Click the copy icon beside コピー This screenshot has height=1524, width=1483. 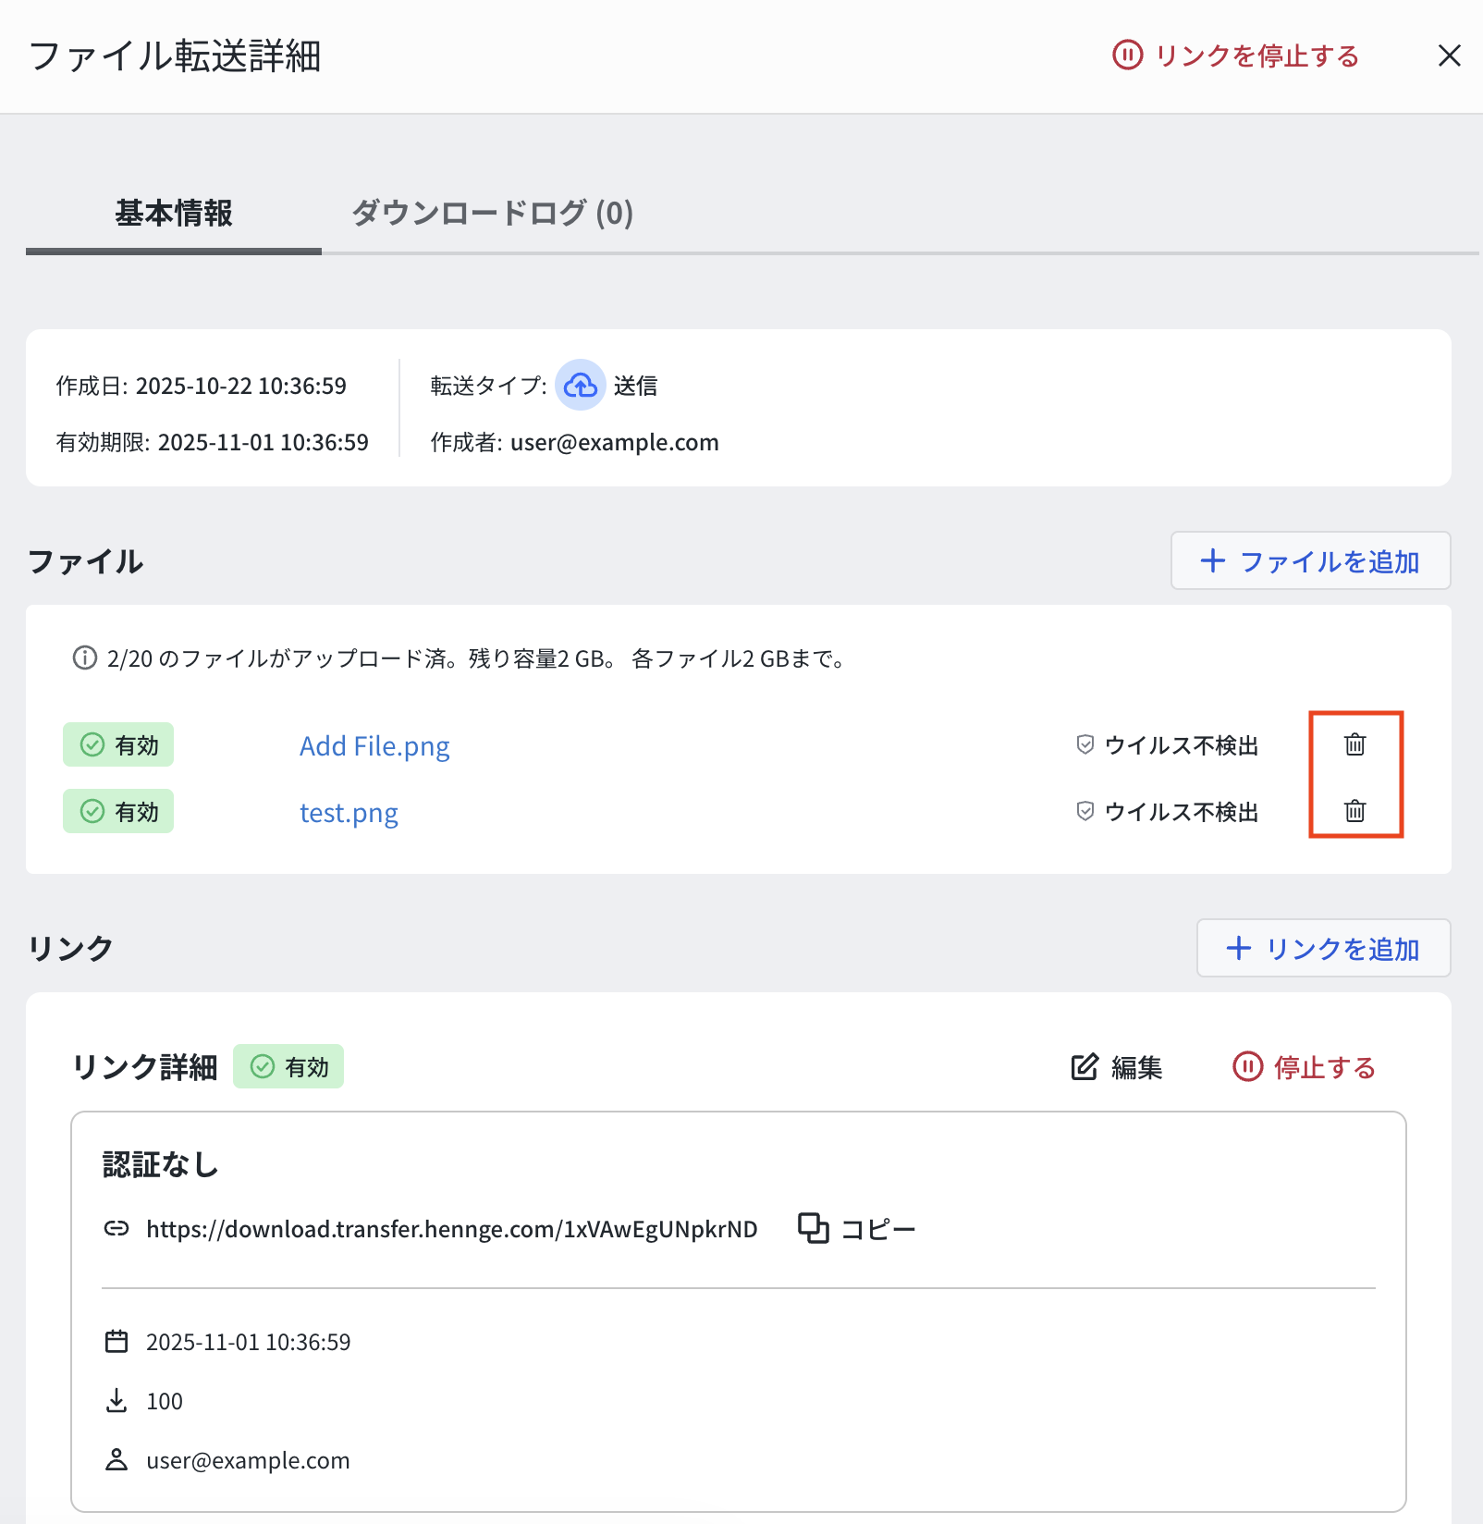(x=813, y=1228)
